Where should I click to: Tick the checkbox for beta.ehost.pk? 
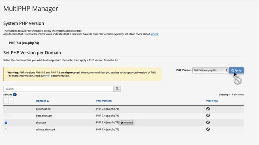[x=6, y=116]
